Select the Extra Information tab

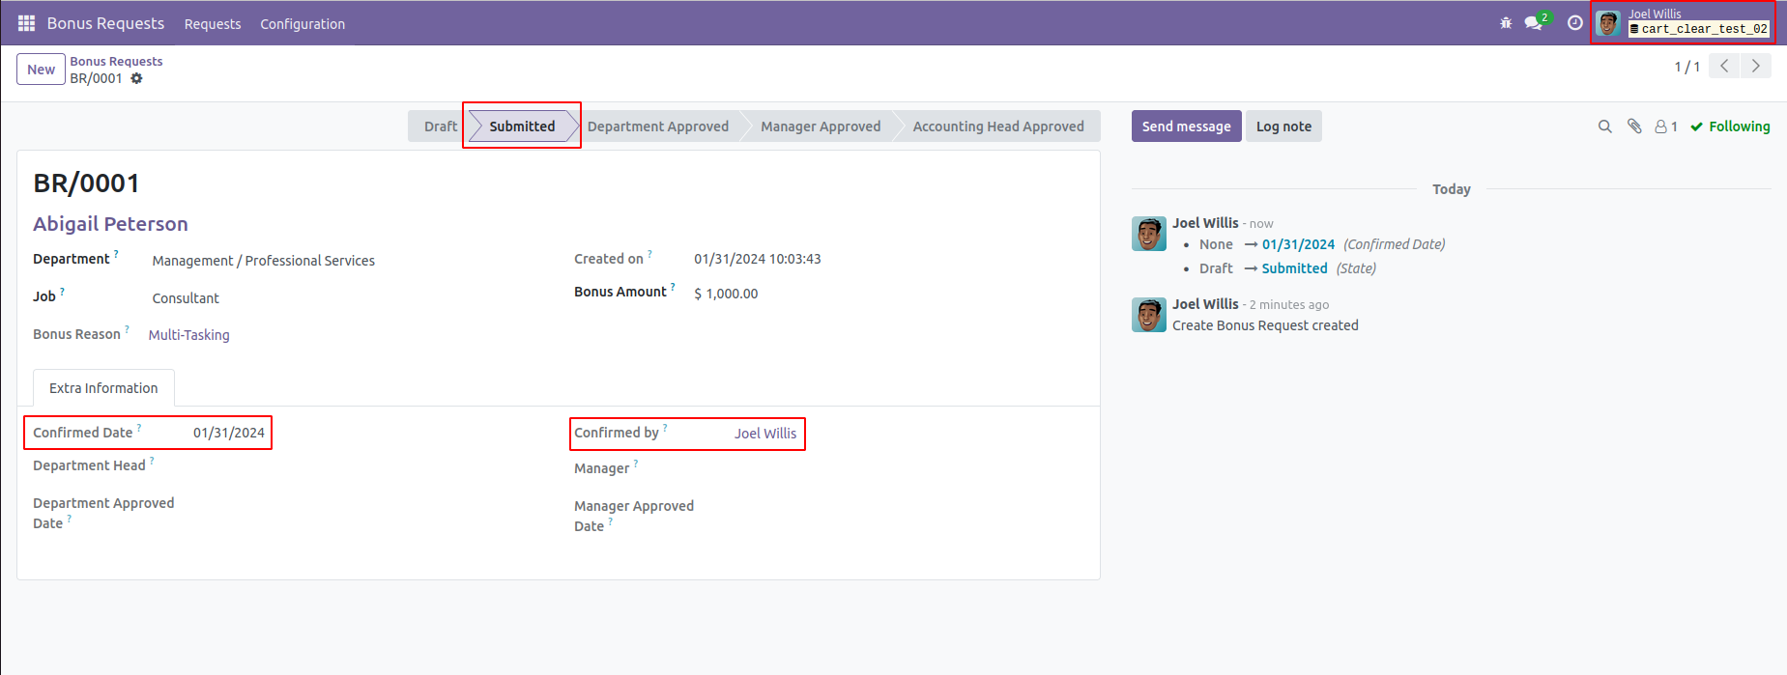(x=103, y=388)
